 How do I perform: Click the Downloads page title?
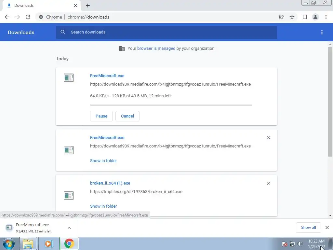(21, 32)
